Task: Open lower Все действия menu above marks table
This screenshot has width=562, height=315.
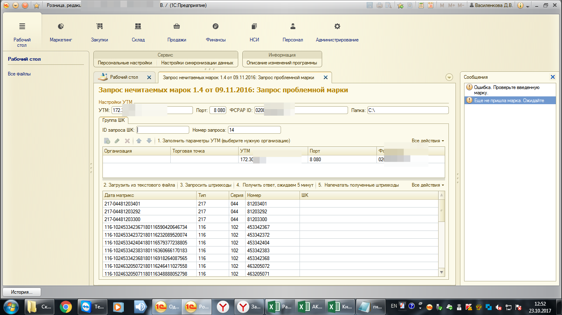Action: [x=428, y=185]
